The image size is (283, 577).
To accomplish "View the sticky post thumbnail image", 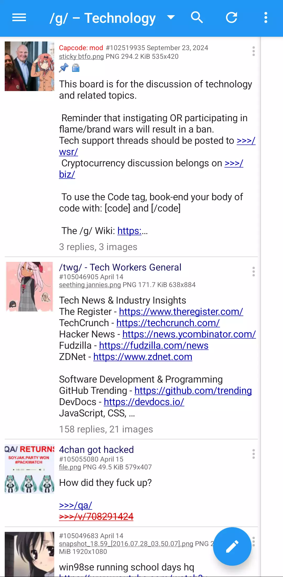I will tap(29, 66).
